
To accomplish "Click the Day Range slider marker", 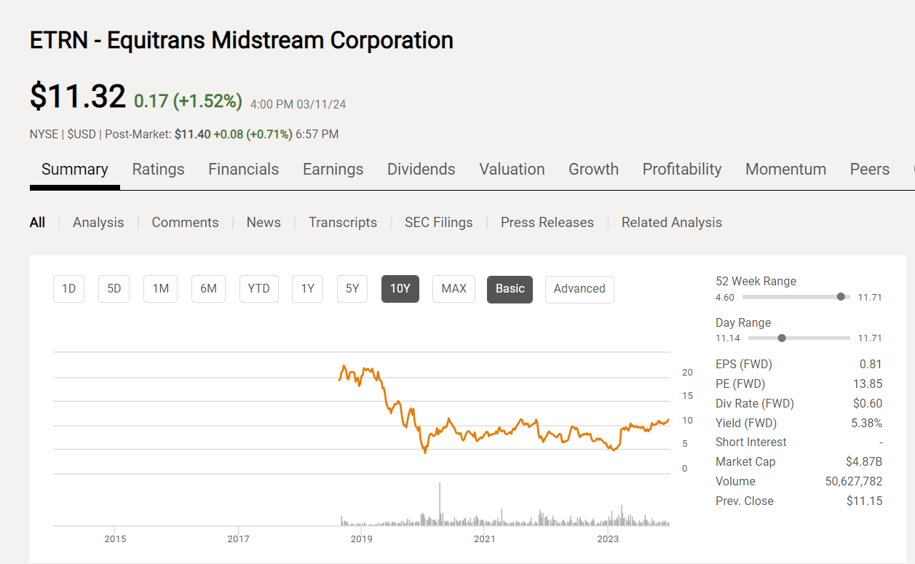I will (x=782, y=338).
